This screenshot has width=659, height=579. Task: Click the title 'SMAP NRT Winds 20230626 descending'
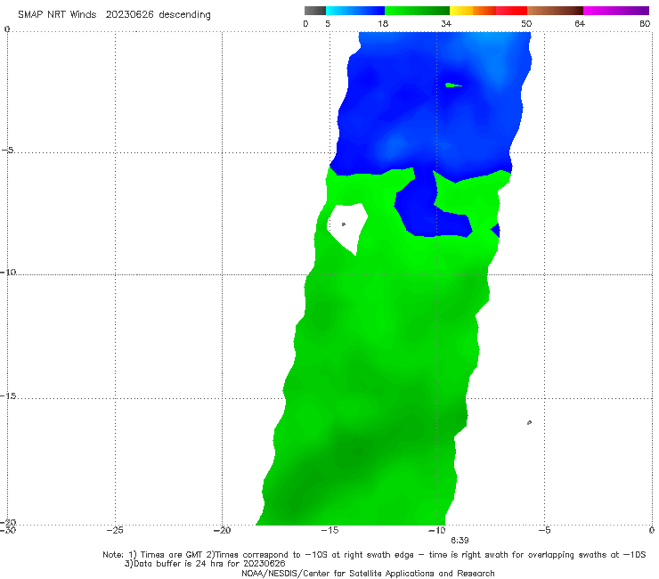[x=114, y=15]
